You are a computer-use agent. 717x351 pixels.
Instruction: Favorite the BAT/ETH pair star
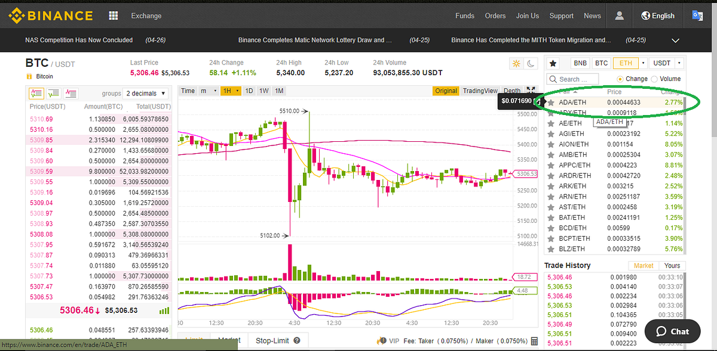551,218
